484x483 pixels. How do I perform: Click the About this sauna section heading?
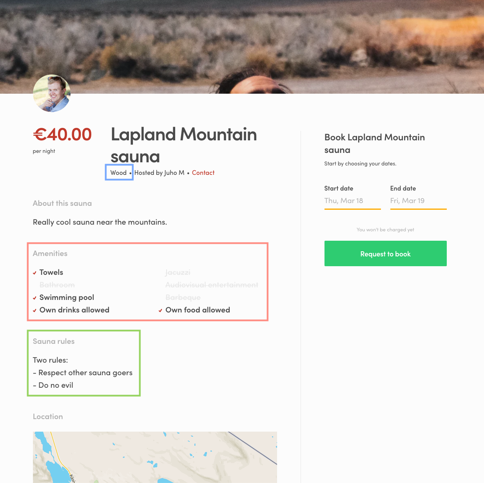pos(62,203)
